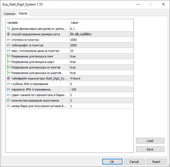The image size is (170, 167).
Task: Reset inputs with the Reset button
Action: [156, 162]
